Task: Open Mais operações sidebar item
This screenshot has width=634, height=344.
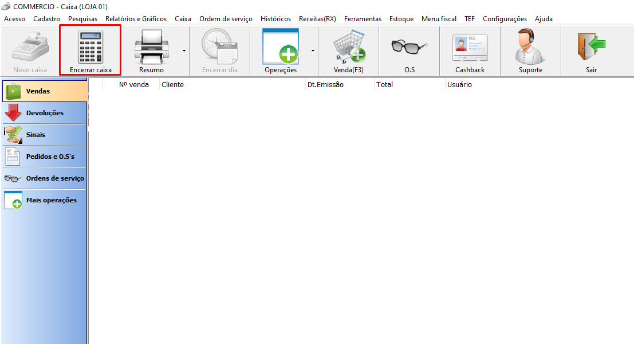Action: coord(45,200)
